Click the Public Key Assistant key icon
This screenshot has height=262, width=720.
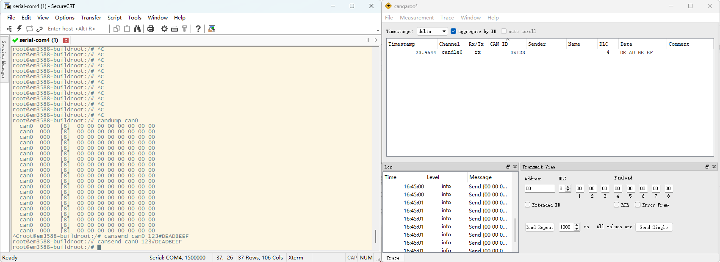click(x=185, y=29)
